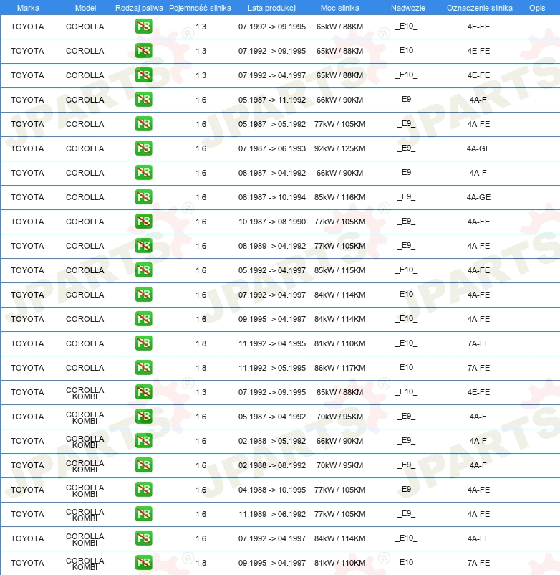The image size is (560, 575).
Task: Click fuel icon in COROLLA KOMBI 1.3 row
Action: (x=143, y=392)
